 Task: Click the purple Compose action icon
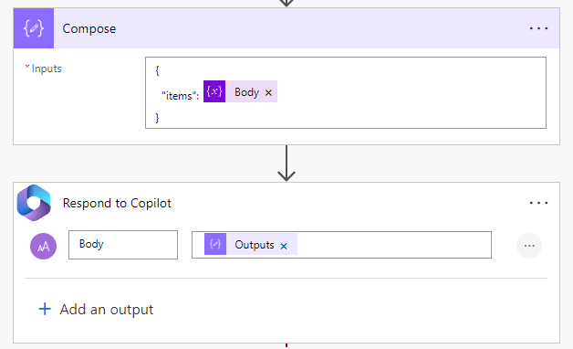tap(34, 28)
